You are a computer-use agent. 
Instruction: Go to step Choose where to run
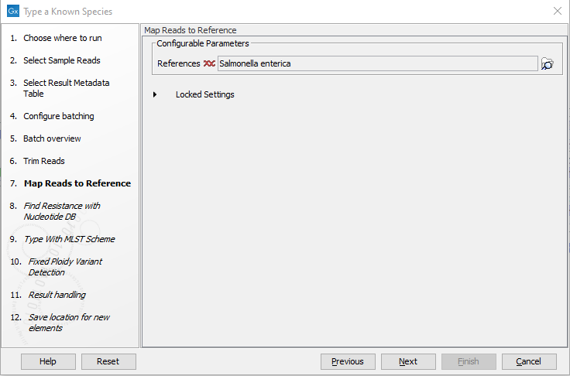pos(62,38)
